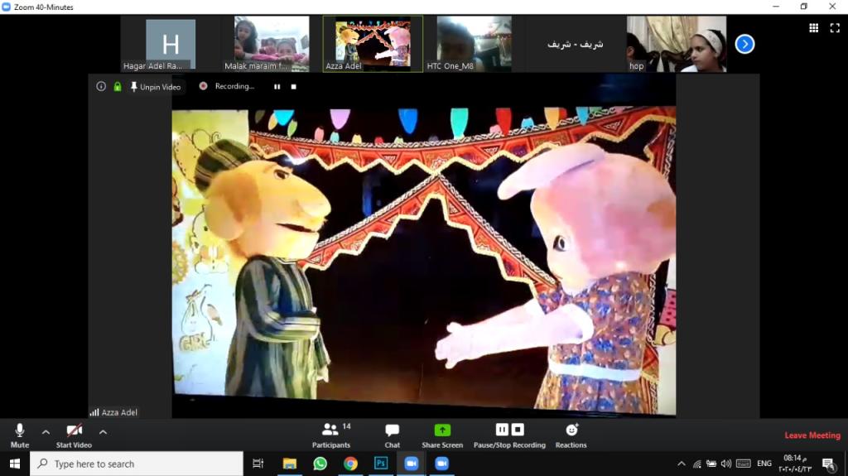Click the red Recording indicator icon

(204, 86)
